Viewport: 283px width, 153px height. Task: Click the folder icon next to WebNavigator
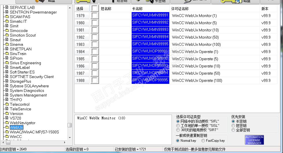(x=7, y=123)
